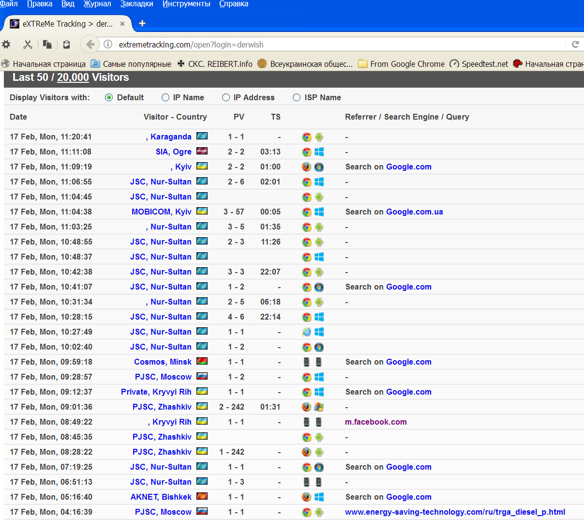584x520 pixels.
Task: Click the Windows XP icon in the 09:01:36 row
Action: tap(319, 407)
